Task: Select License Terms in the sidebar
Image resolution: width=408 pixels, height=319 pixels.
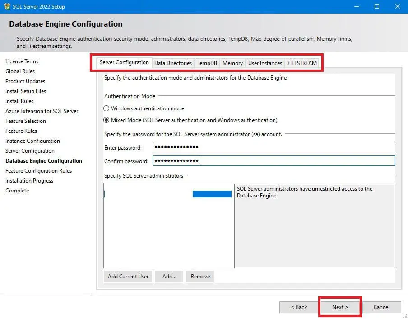Action: [x=22, y=61]
